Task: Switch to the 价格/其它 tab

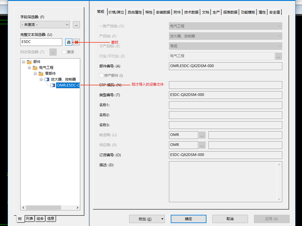Action: [116, 12]
